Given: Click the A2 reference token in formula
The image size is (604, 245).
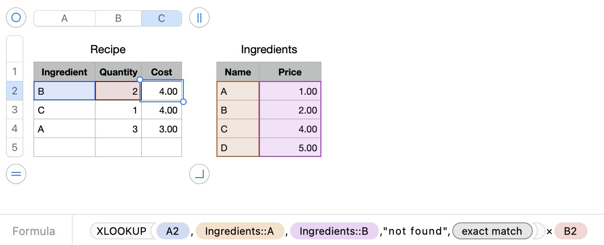Looking at the screenshot, I should (x=173, y=231).
